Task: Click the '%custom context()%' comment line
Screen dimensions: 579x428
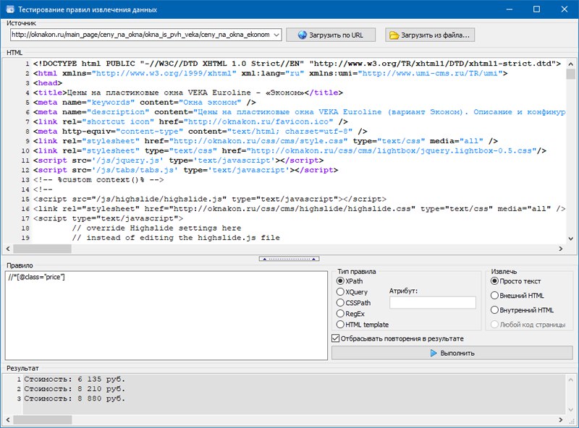Action: (98, 180)
